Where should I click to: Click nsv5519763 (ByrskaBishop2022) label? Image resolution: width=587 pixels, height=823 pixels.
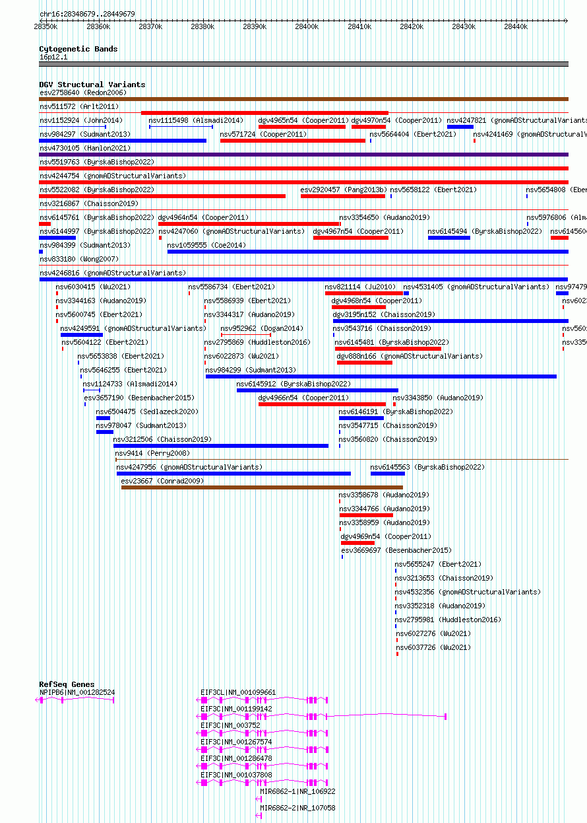pos(97,162)
